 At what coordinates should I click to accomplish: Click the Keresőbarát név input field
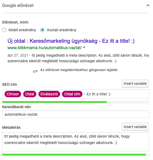coord(76,114)
